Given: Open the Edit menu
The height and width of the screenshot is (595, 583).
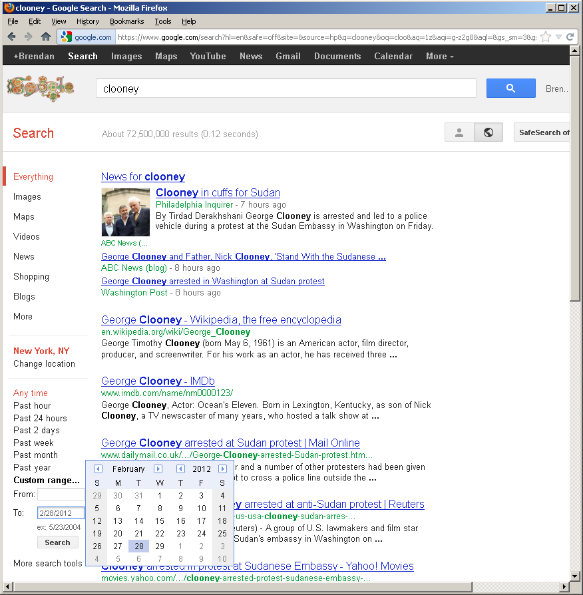Looking at the screenshot, I should 35,21.
